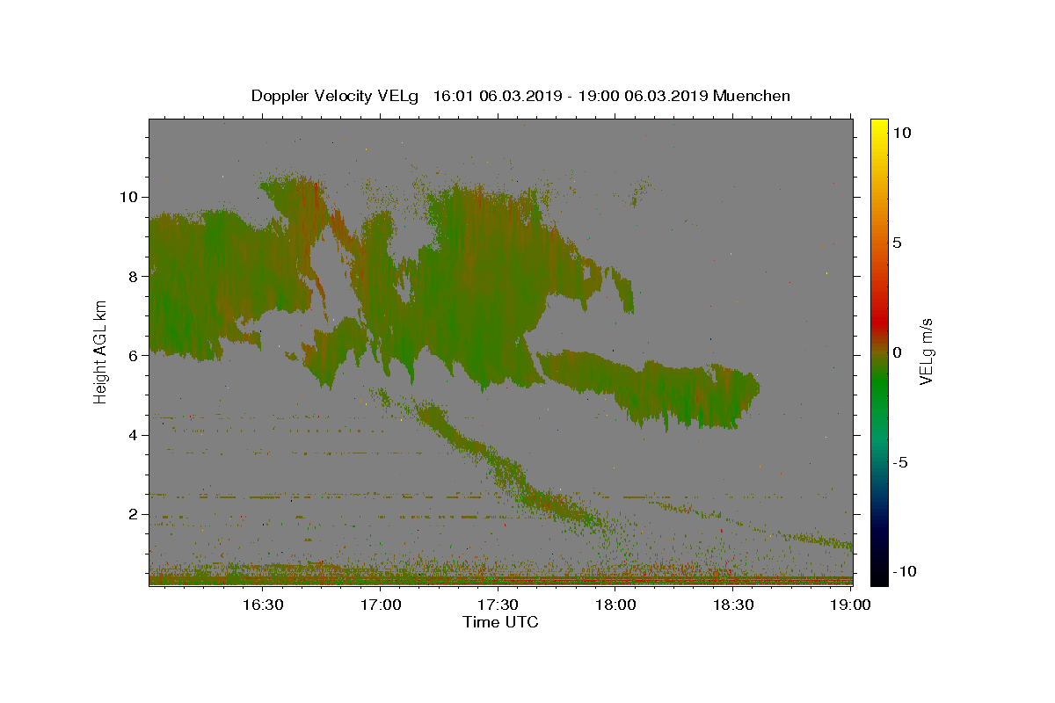Click the colorbar label '-10'
Viewport: 1055px width, 703px height.
coord(905,572)
